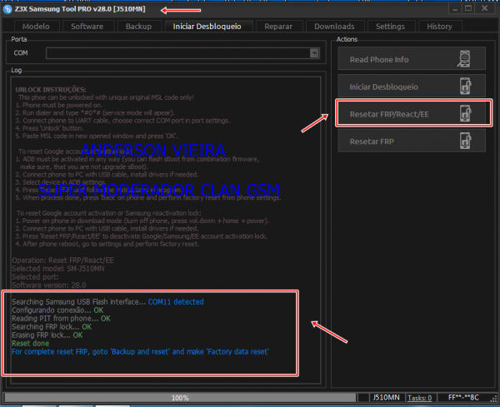Click 'Selected model: SM-J510MN' log line
The width and height of the screenshot is (500, 407).
click(58, 269)
